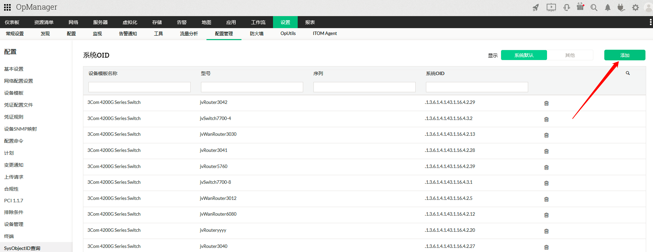Sort by the 设备模板名称 column header

[x=103, y=73]
